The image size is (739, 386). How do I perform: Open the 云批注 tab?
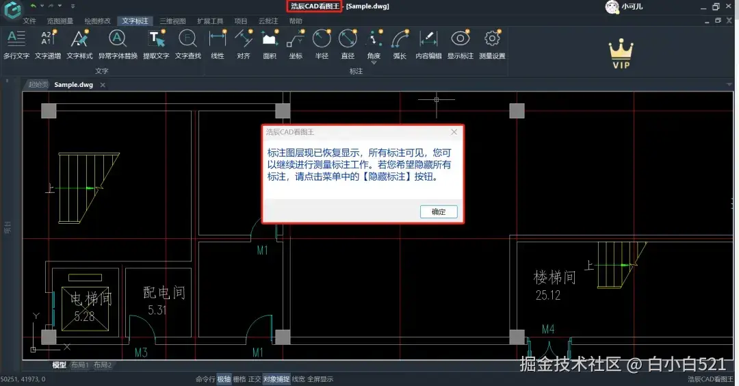point(268,21)
